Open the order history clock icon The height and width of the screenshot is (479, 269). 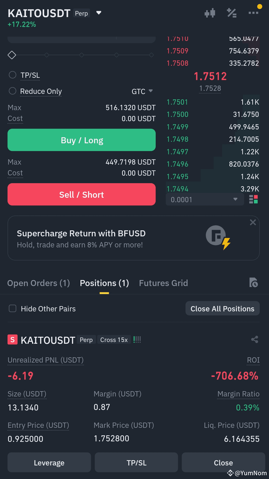(253, 283)
